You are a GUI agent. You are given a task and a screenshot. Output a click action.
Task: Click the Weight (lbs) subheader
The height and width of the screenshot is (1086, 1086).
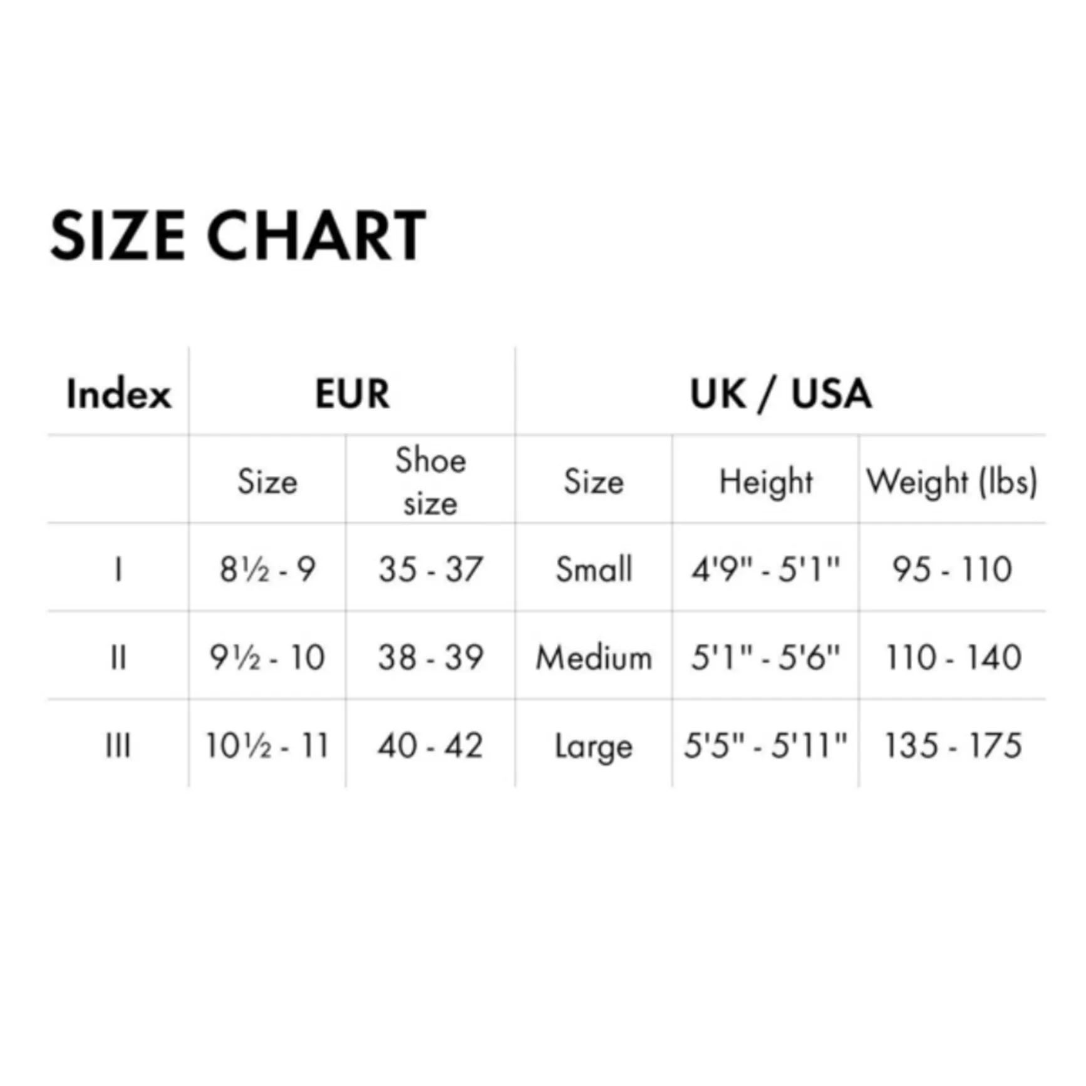952,482
